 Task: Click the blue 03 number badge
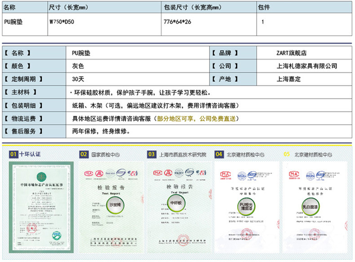[x=151, y=154]
